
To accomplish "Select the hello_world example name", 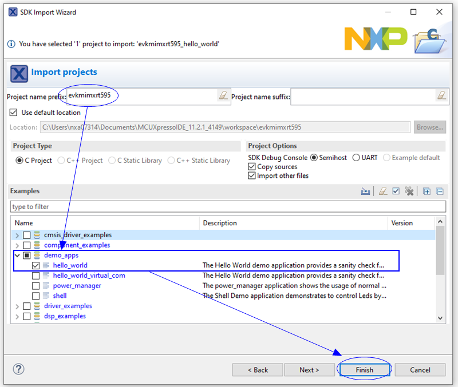I will coord(70,265).
